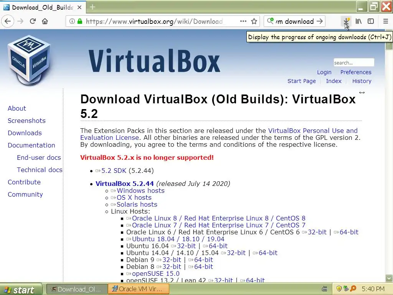The height and width of the screenshot is (295, 393).
Task: Click the search engine magnifier icon
Action: pos(270,21)
